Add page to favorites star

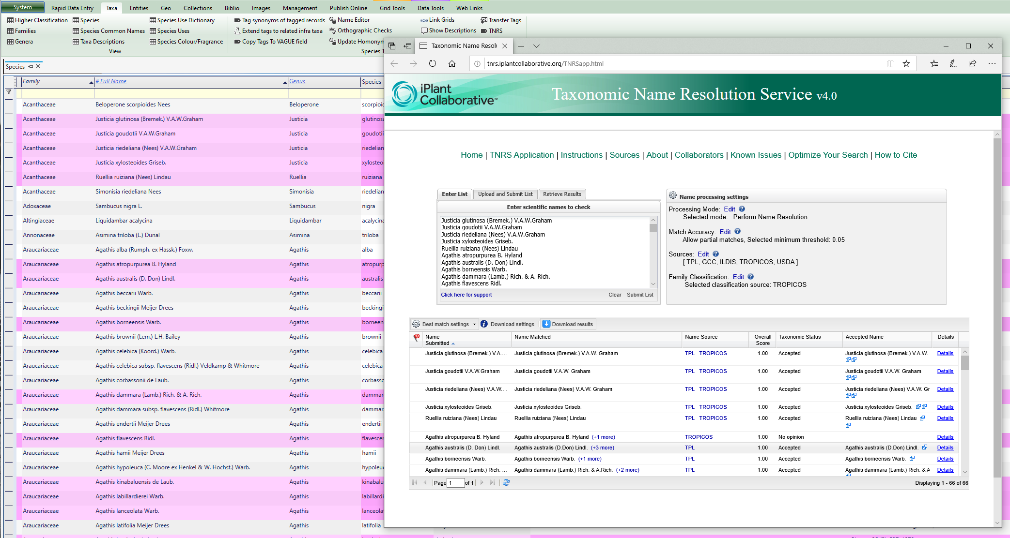906,63
